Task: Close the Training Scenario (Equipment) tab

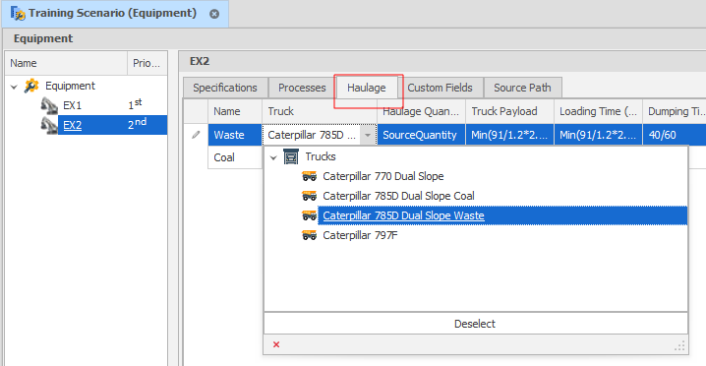Action: [x=214, y=14]
